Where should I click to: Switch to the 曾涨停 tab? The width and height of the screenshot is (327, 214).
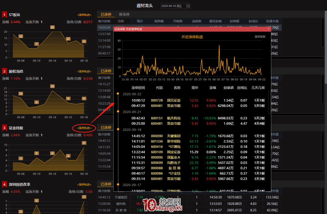124,15
